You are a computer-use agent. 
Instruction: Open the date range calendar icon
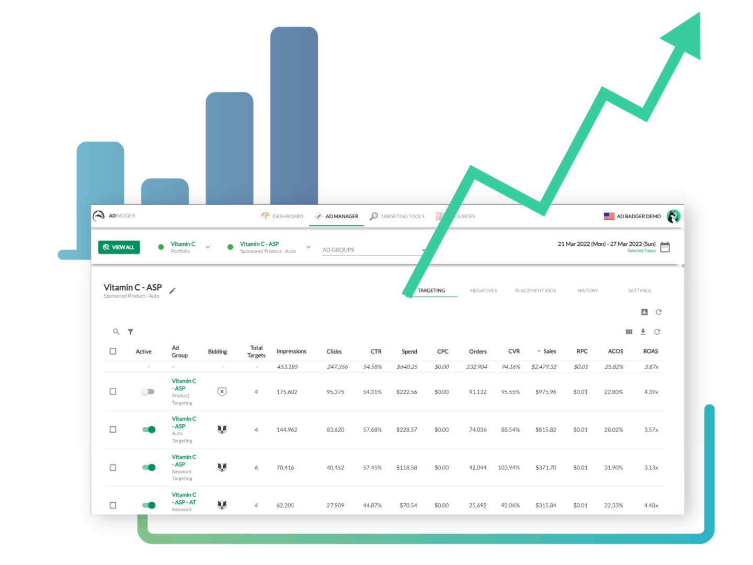(x=665, y=247)
